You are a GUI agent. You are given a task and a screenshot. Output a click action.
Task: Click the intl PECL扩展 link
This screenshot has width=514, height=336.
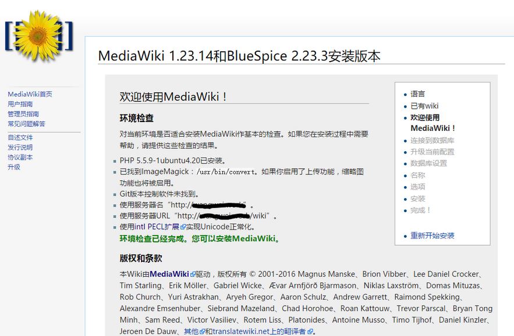pyautogui.click(x=157, y=227)
